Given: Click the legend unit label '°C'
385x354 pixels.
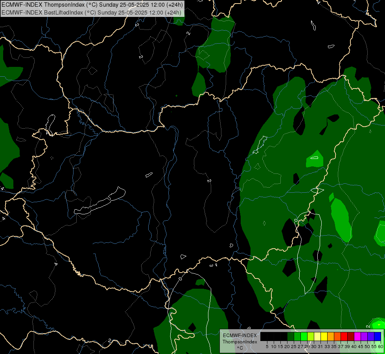Looking at the screenshot, I should tap(240, 348).
